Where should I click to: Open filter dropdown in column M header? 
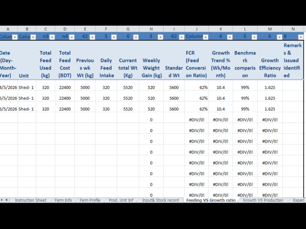pos(280,37)
